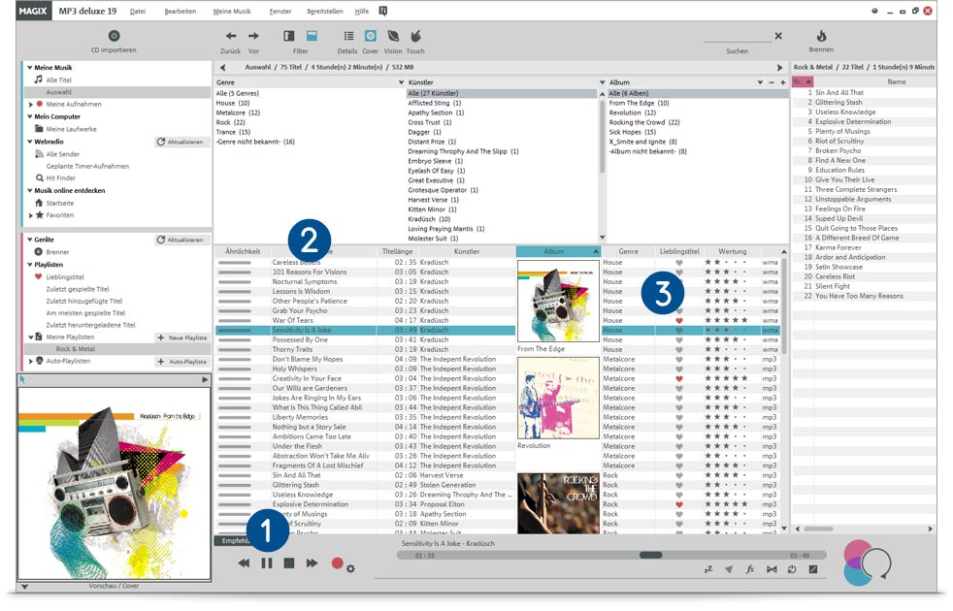Click Aktualisieren button next to Webradio
The image size is (953, 611).
coord(181,142)
